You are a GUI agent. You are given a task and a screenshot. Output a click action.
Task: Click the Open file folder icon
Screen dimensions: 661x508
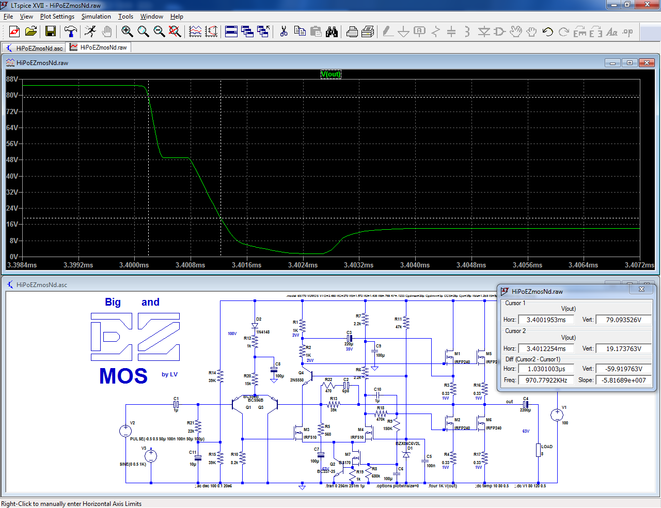tap(31, 31)
